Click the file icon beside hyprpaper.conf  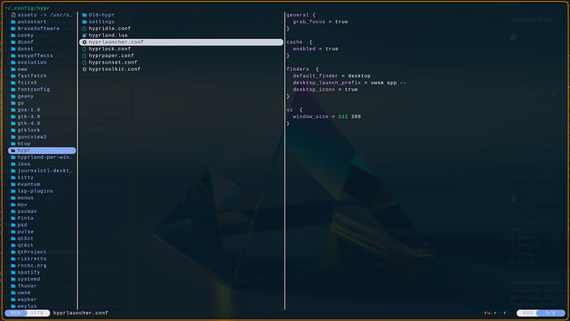(x=84, y=55)
